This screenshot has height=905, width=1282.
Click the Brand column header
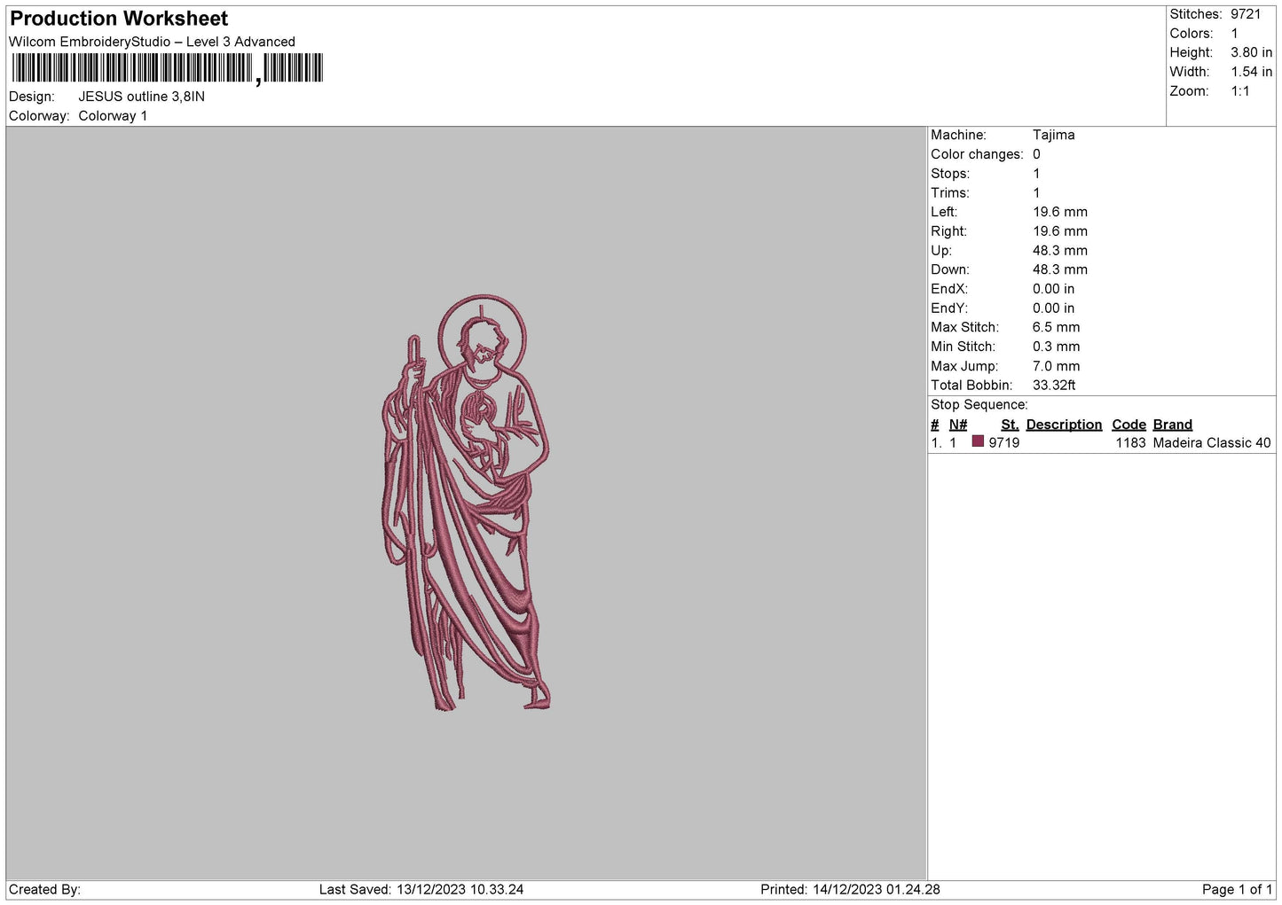point(1173,425)
